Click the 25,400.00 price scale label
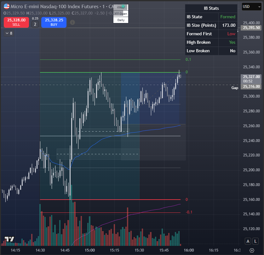 coord(251,23)
